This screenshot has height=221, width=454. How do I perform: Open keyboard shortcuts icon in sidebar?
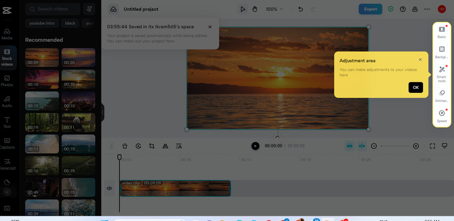7,208
